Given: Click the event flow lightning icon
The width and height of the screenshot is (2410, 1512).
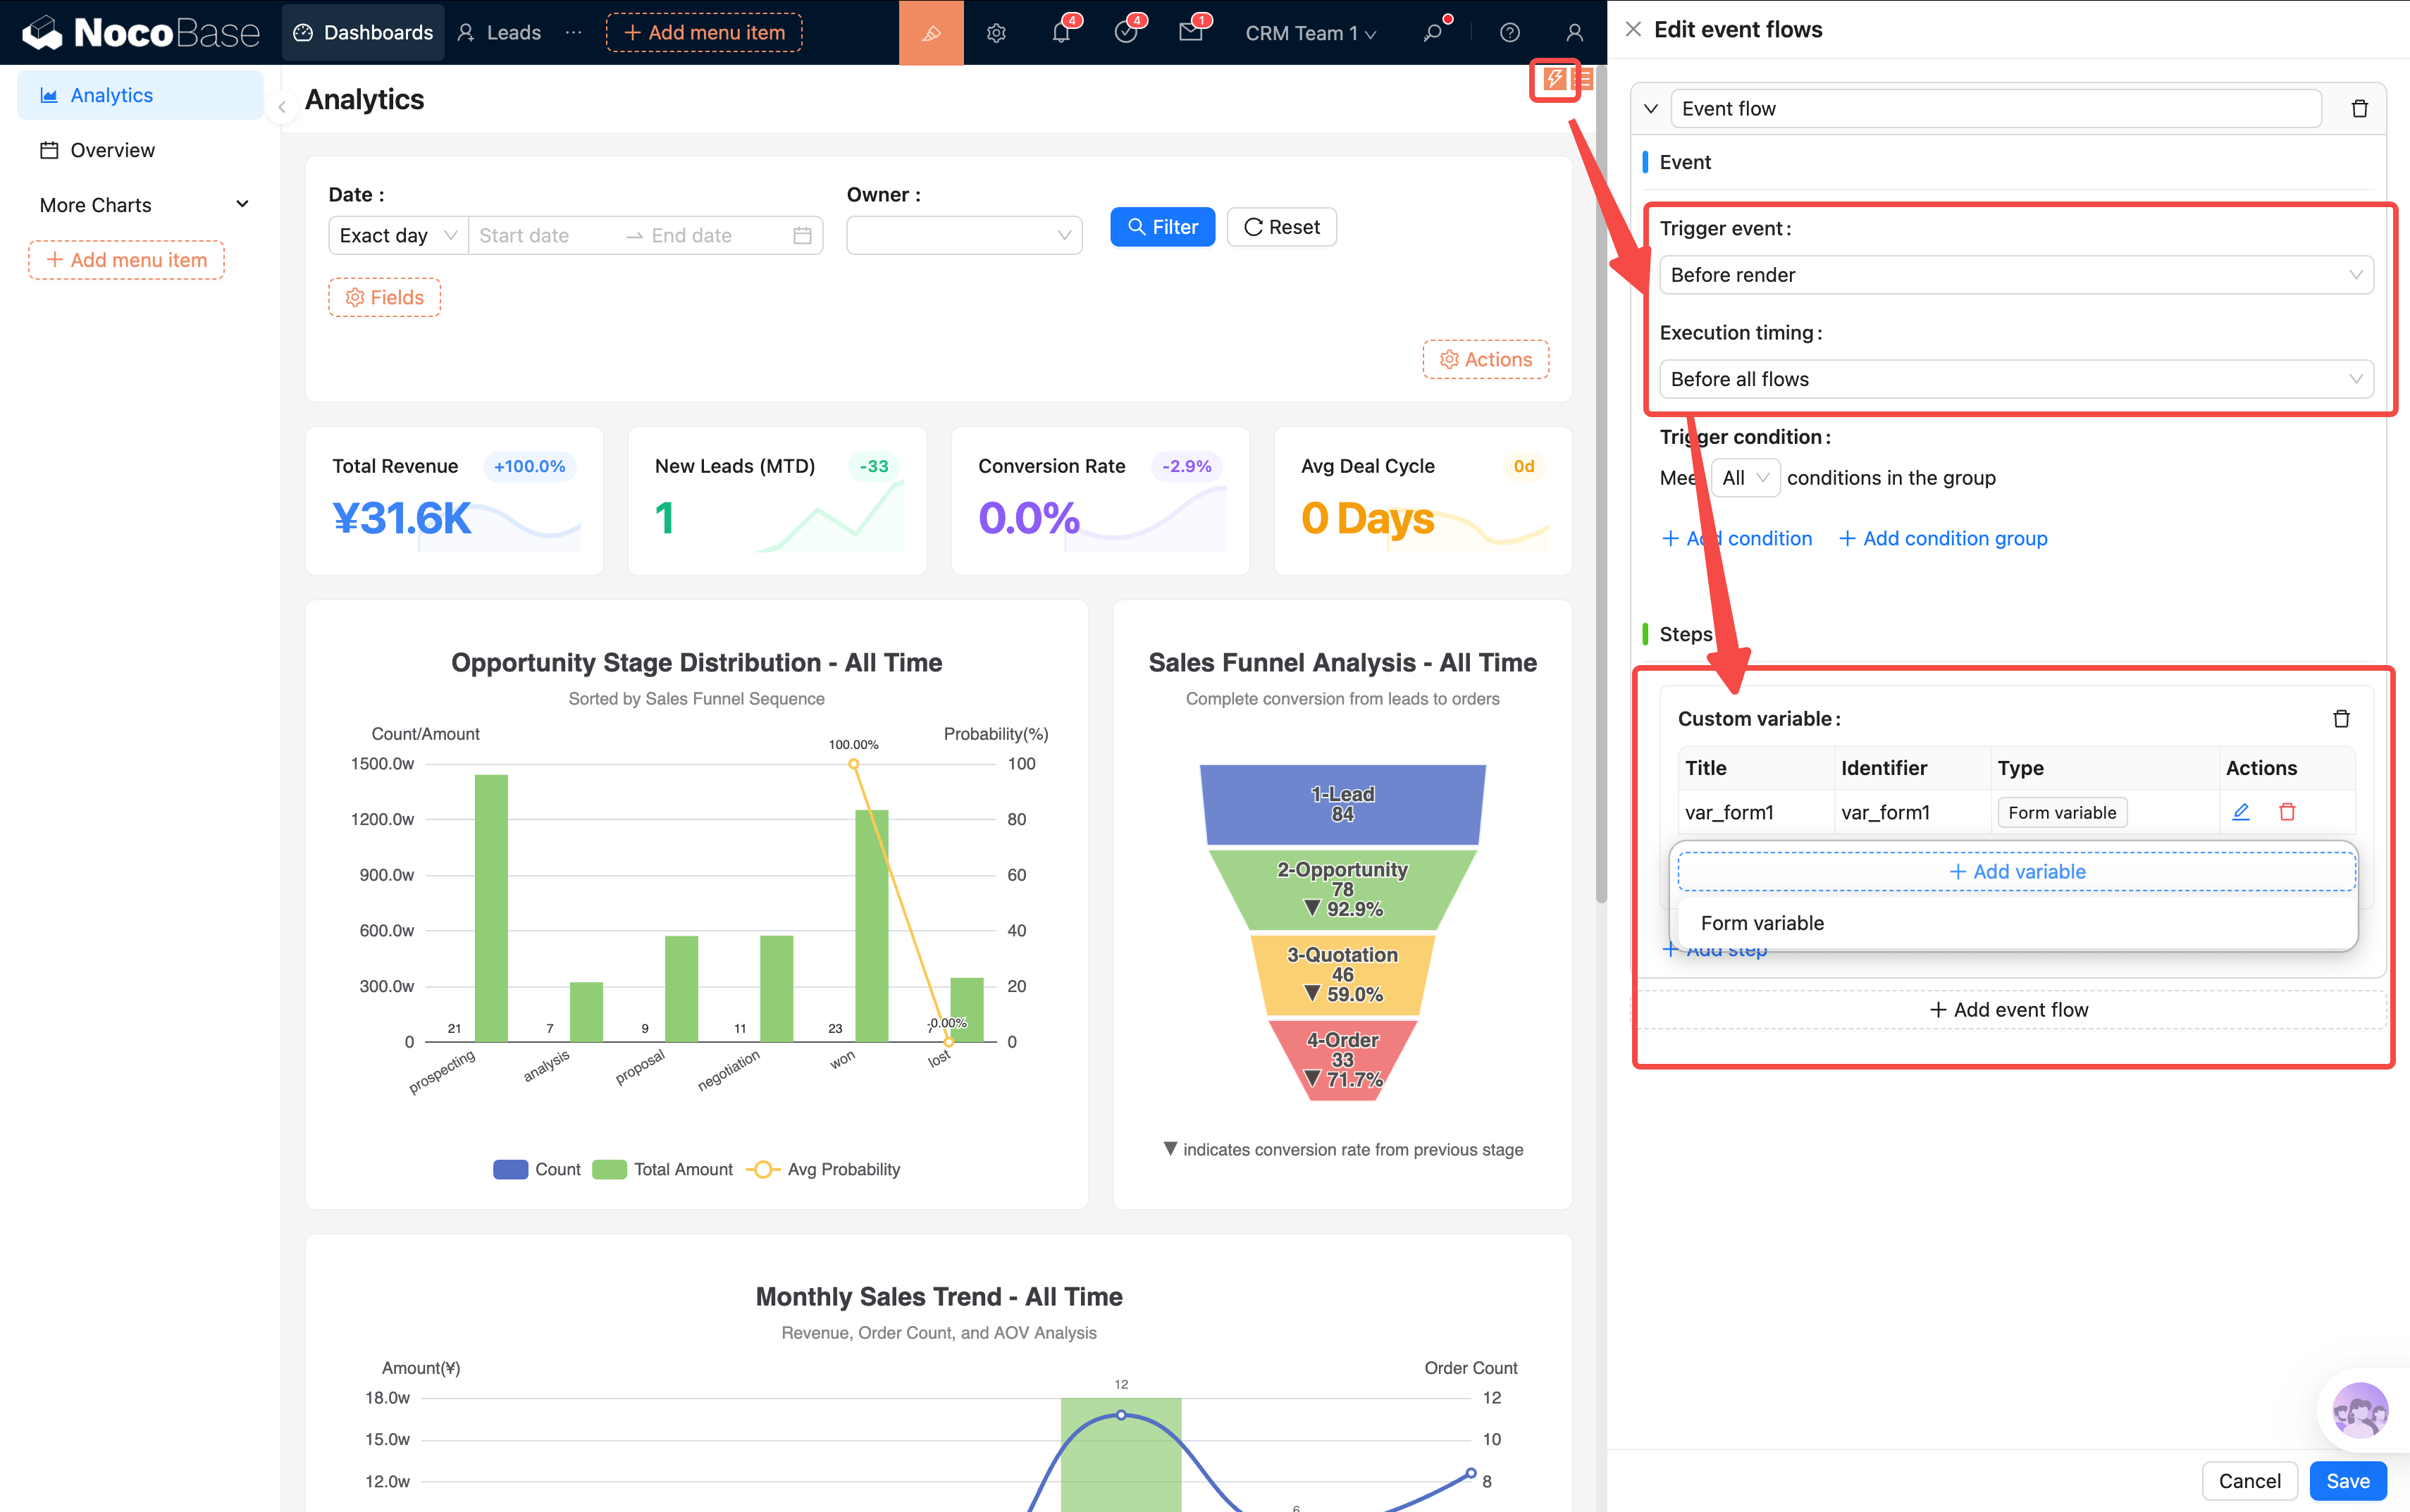Looking at the screenshot, I should pyautogui.click(x=1554, y=79).
